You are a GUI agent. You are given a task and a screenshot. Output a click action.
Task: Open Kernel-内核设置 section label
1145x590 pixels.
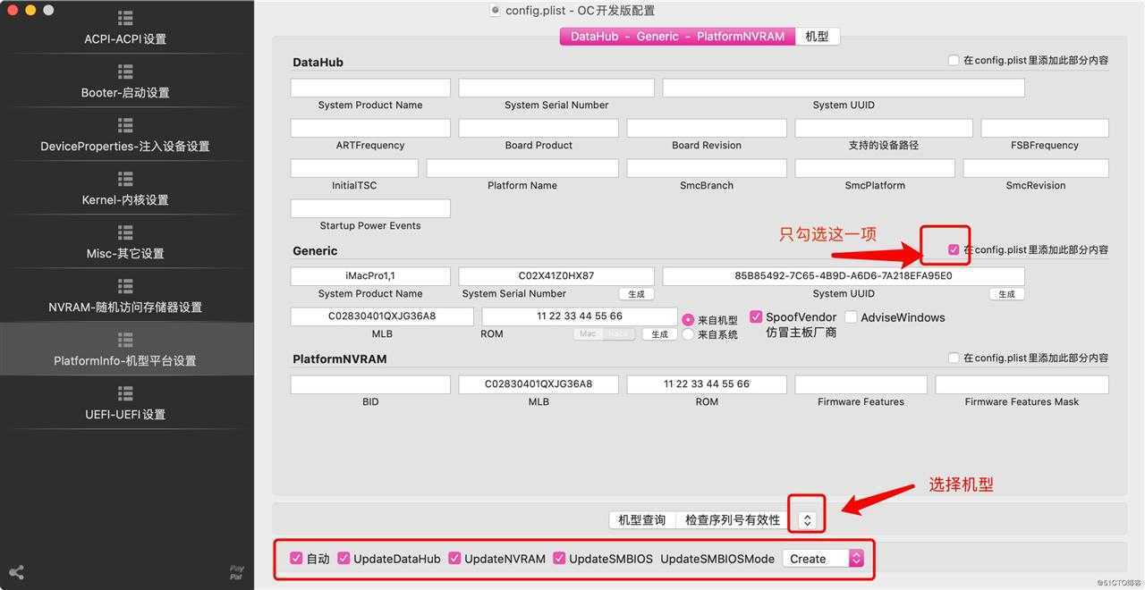point(125,199)
